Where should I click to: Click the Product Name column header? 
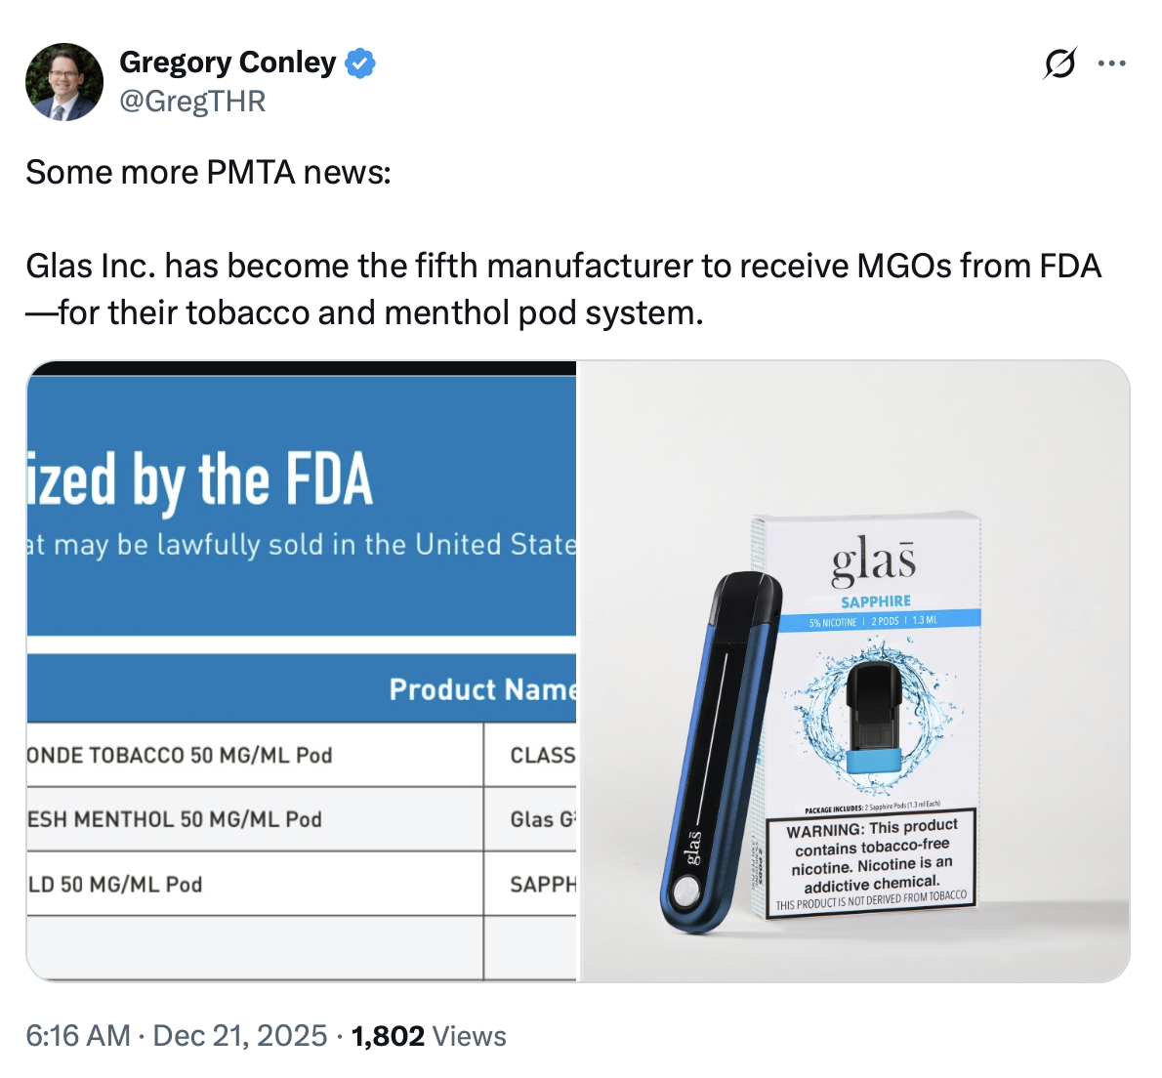(480, 688)
